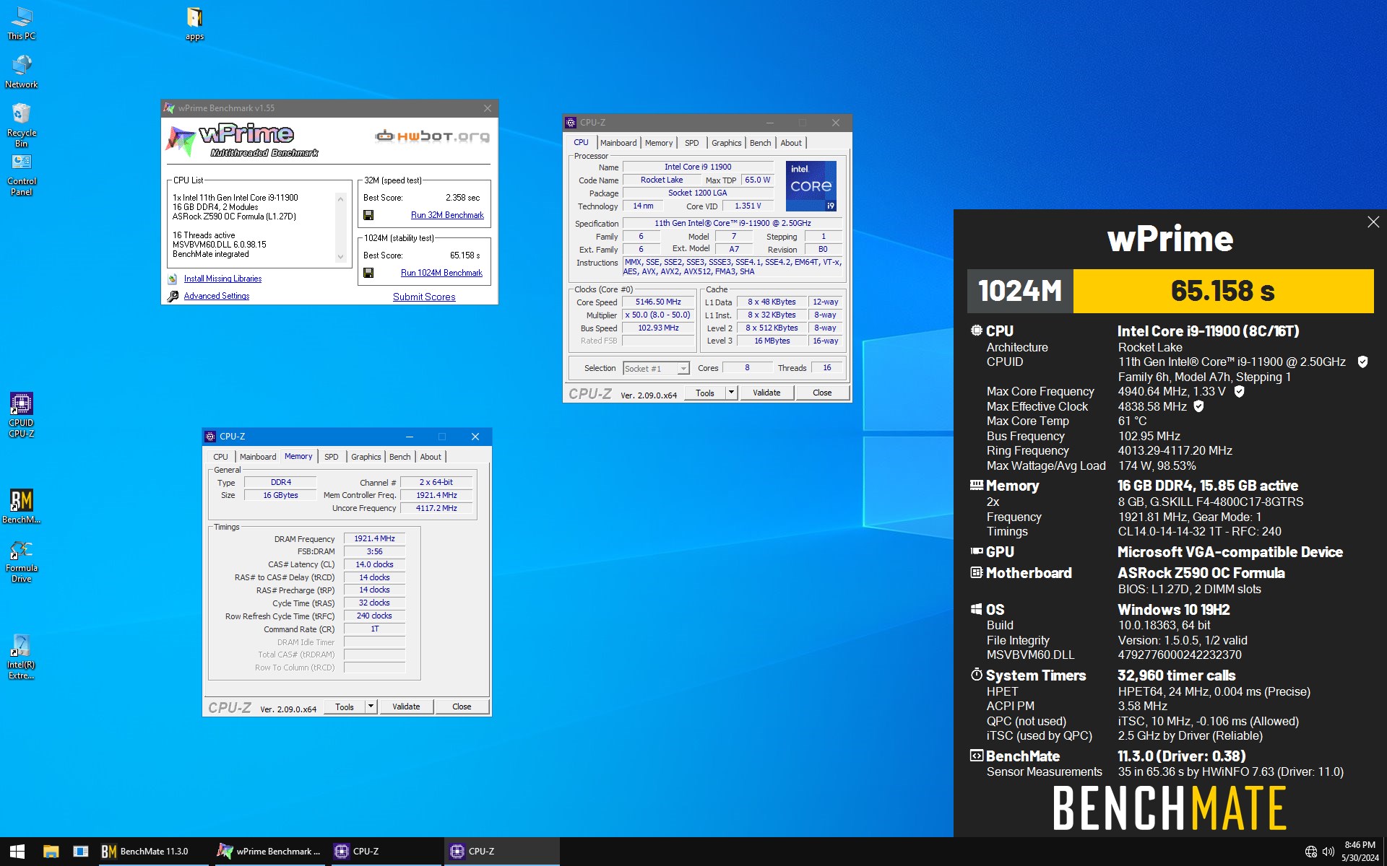1387x866 pixels.
Task: Open Graphics tab in CPU-Z CPU window
Action: click(x=726, y=143)
